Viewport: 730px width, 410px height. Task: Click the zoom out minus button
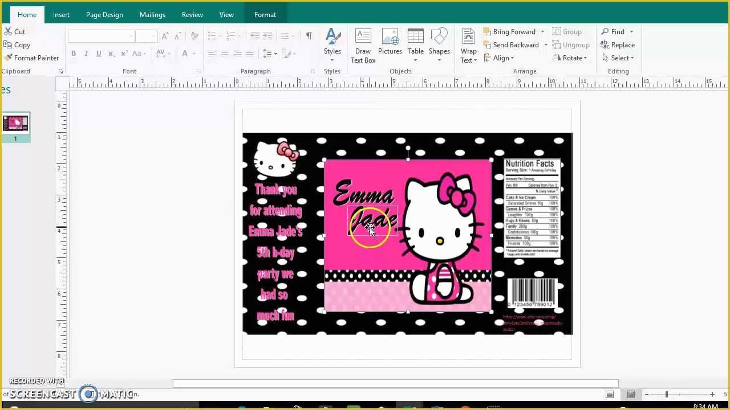(x=646, y=395)
